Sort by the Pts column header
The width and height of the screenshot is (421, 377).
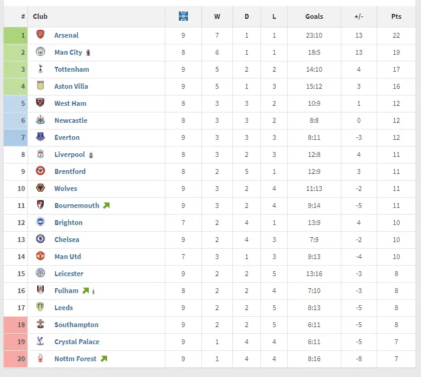pyautogui.click(x=396, y=16)
